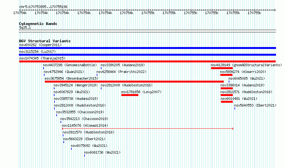Select the red bar under nsv3396014
Image resolution: width=285 pixels, height=168 pixels.
pyautogui.click(x=227, y=88)
